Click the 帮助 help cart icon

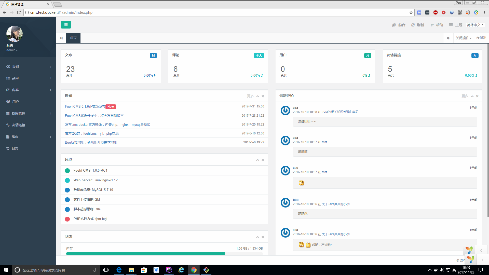[x=432, y=25]
